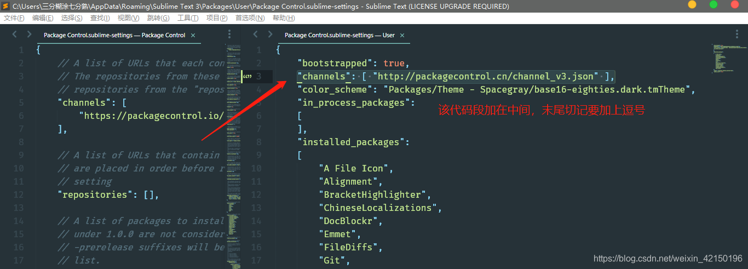The height and width of the screenshot is (269, 748).
Task: Open the 文件(F) menu
Action: click(x=14, y=18)
